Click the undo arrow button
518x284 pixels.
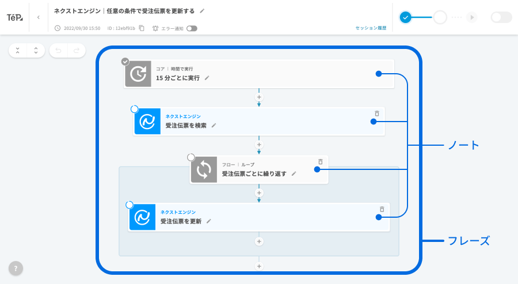click(58, 51)
